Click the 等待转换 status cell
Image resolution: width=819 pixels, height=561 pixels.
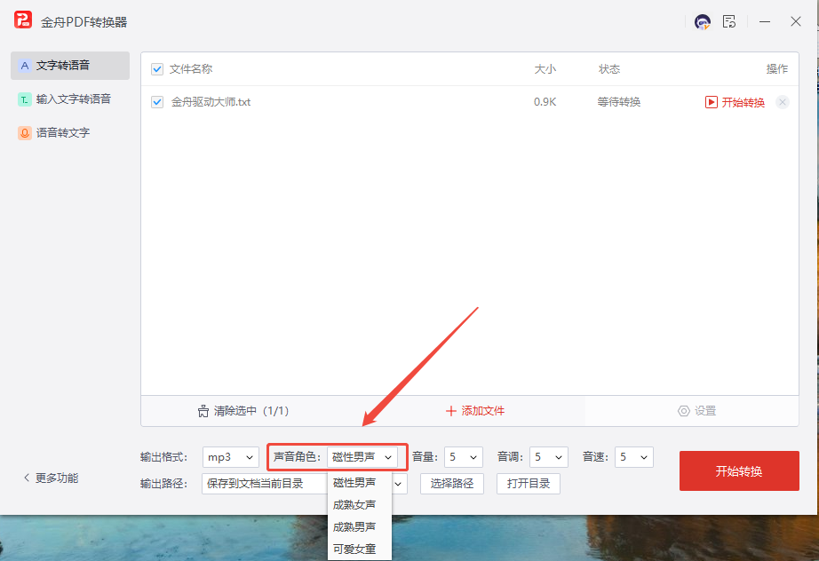[x=619, y=102]
